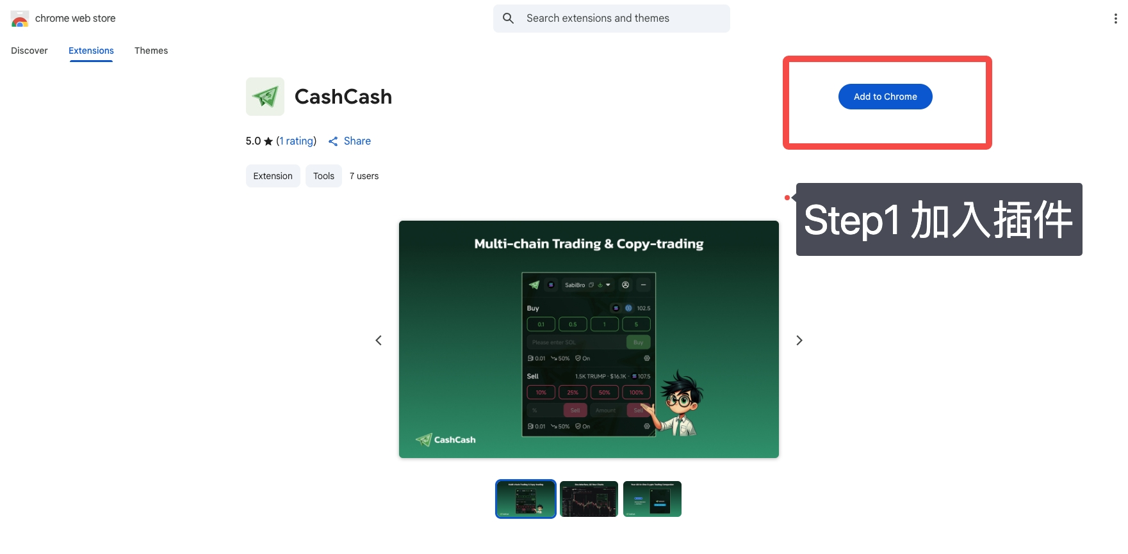The height and width of the screenshot is (554, 1128).
Task: Click the search magnifier icon
Action: [508, 19]
